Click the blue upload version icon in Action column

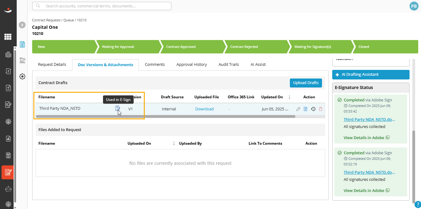coord(306,109)
